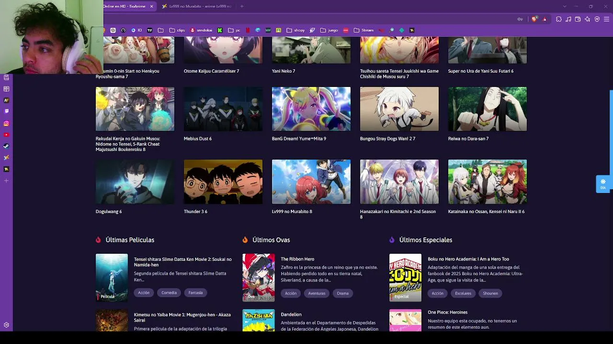
Task: Open the Brave Shields lion icon
Action: pos(534,19)
